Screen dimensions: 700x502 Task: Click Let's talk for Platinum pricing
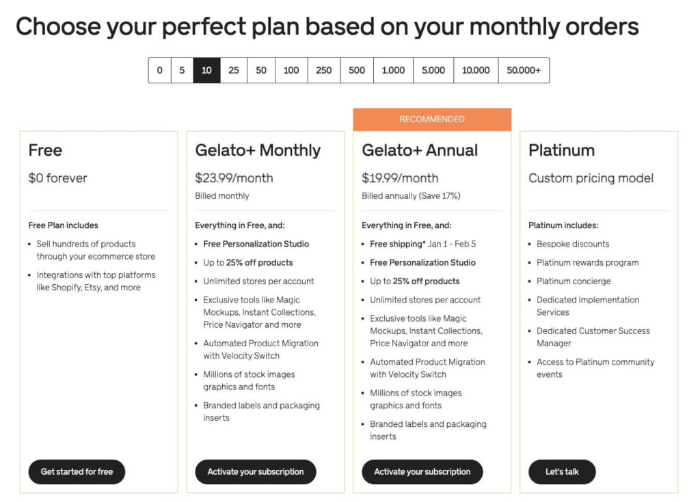point(561,472)
